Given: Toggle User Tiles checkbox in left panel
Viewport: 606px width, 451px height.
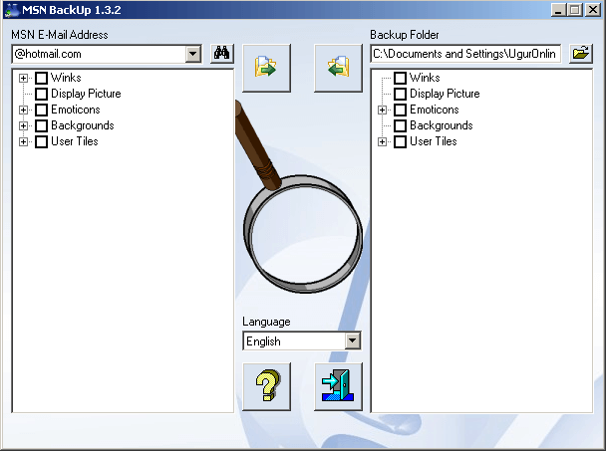Looking at the screenshot, I should (41, 141).
